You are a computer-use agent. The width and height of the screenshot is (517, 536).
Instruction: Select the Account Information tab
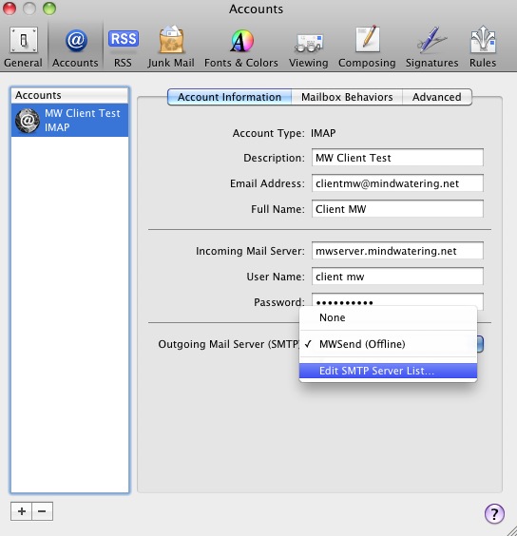pyautogui.click(x=229, y=97)
